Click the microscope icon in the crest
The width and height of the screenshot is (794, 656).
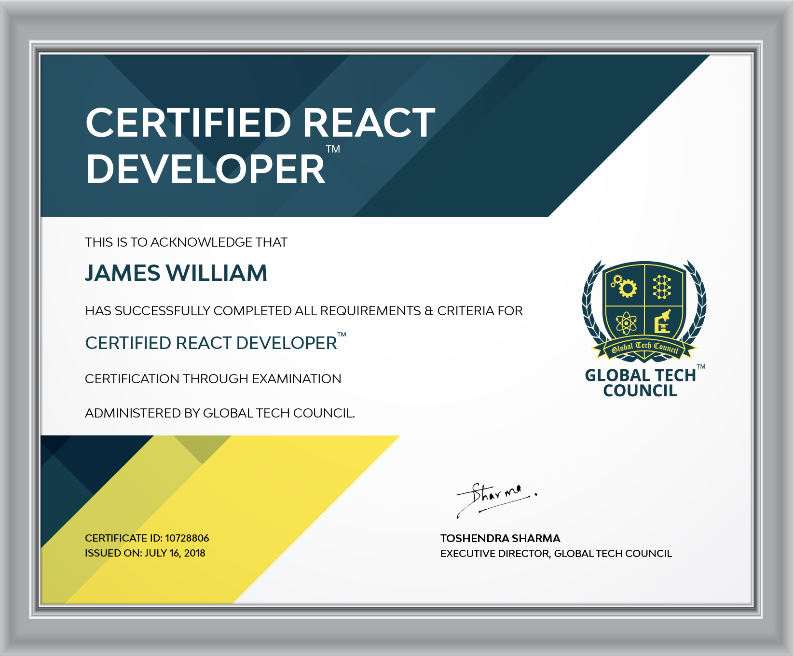[x=663, y=321]
